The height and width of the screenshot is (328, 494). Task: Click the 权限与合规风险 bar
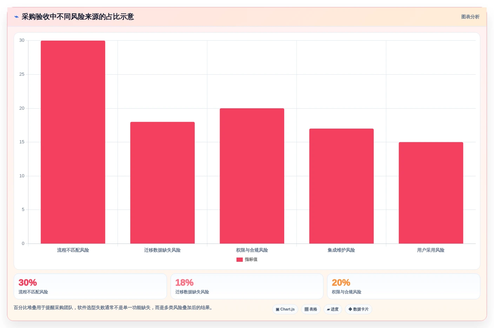(x=252, y=176)
